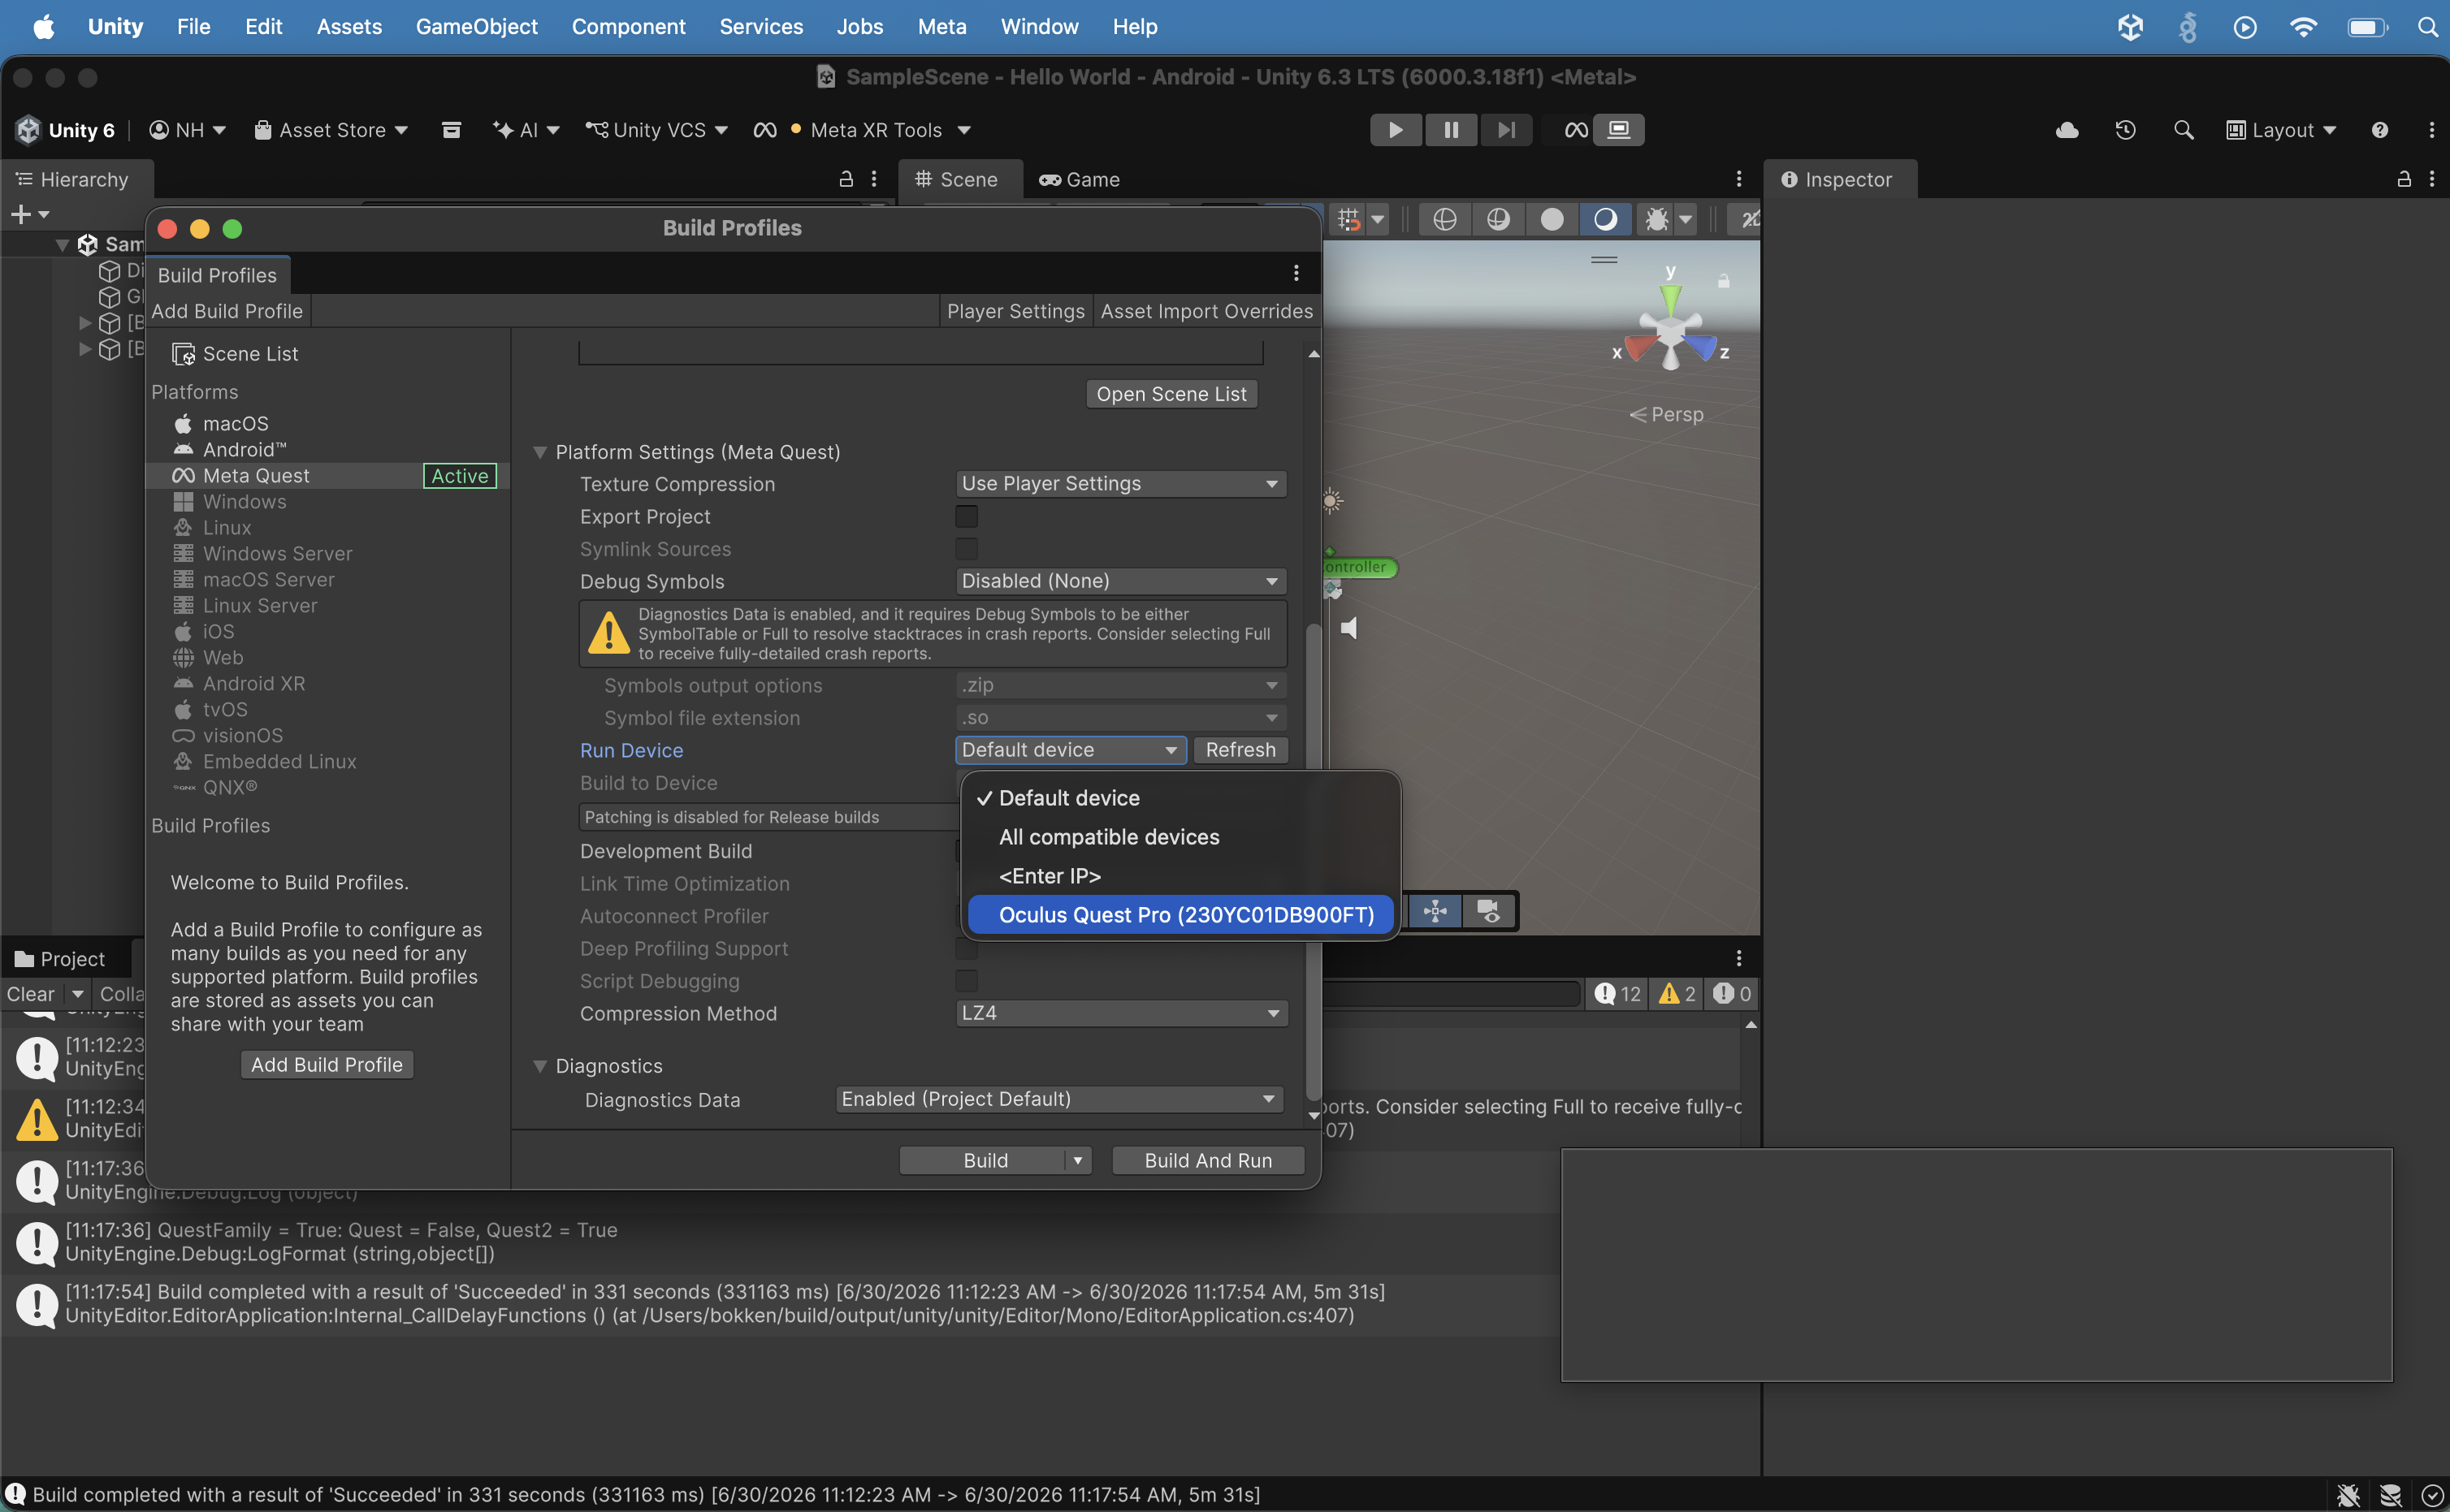Open the undo history icon

pos(2126,130)
